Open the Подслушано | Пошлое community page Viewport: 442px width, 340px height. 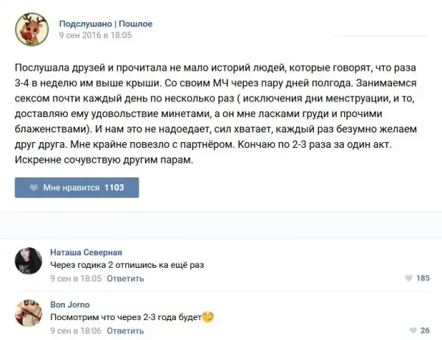[x=105, y=24]
